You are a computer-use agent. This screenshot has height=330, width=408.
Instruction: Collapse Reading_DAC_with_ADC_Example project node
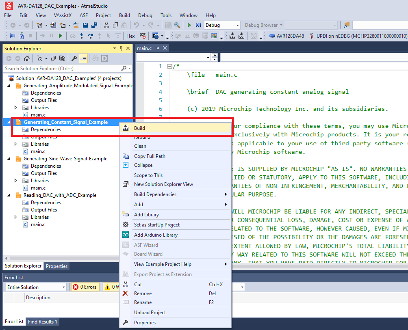(9, 195)
